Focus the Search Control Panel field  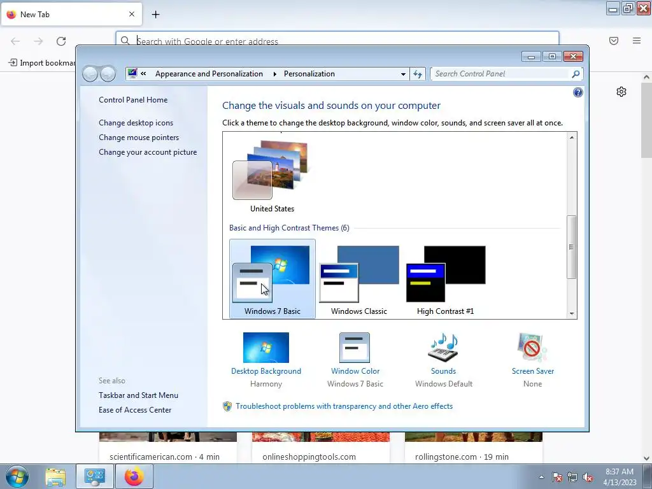tap(501, 74)
